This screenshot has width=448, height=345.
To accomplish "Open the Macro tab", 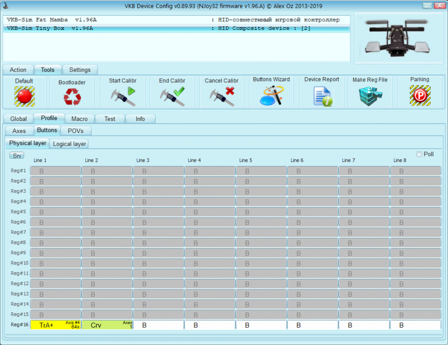I will tap(79, 119).
